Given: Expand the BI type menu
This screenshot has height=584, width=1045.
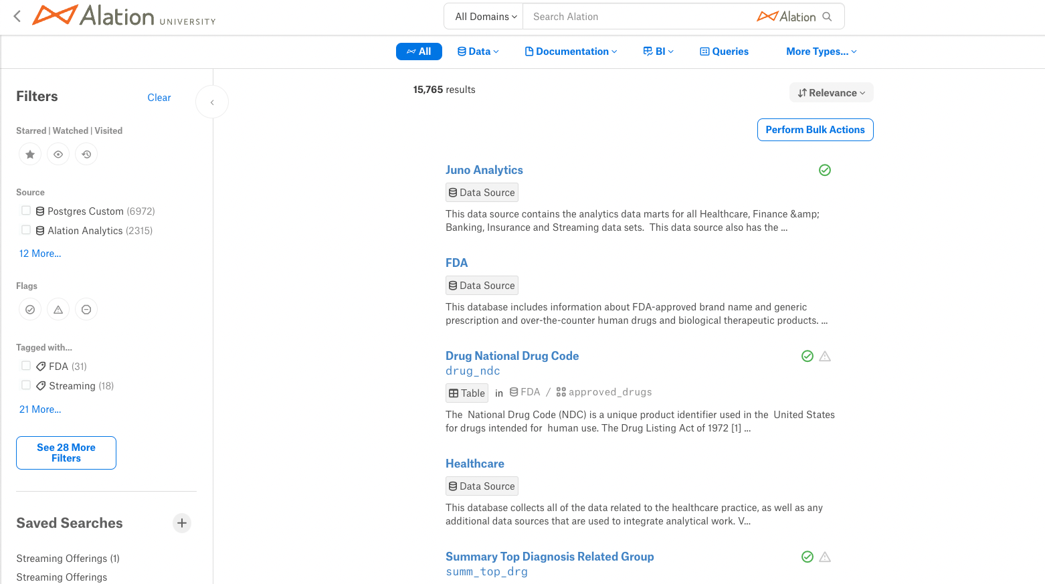Looking at the screenshot, I should (658, 52).
